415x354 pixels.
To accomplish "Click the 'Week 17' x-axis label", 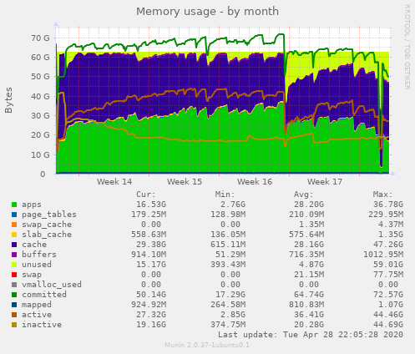I will click(x=325, y=182).
